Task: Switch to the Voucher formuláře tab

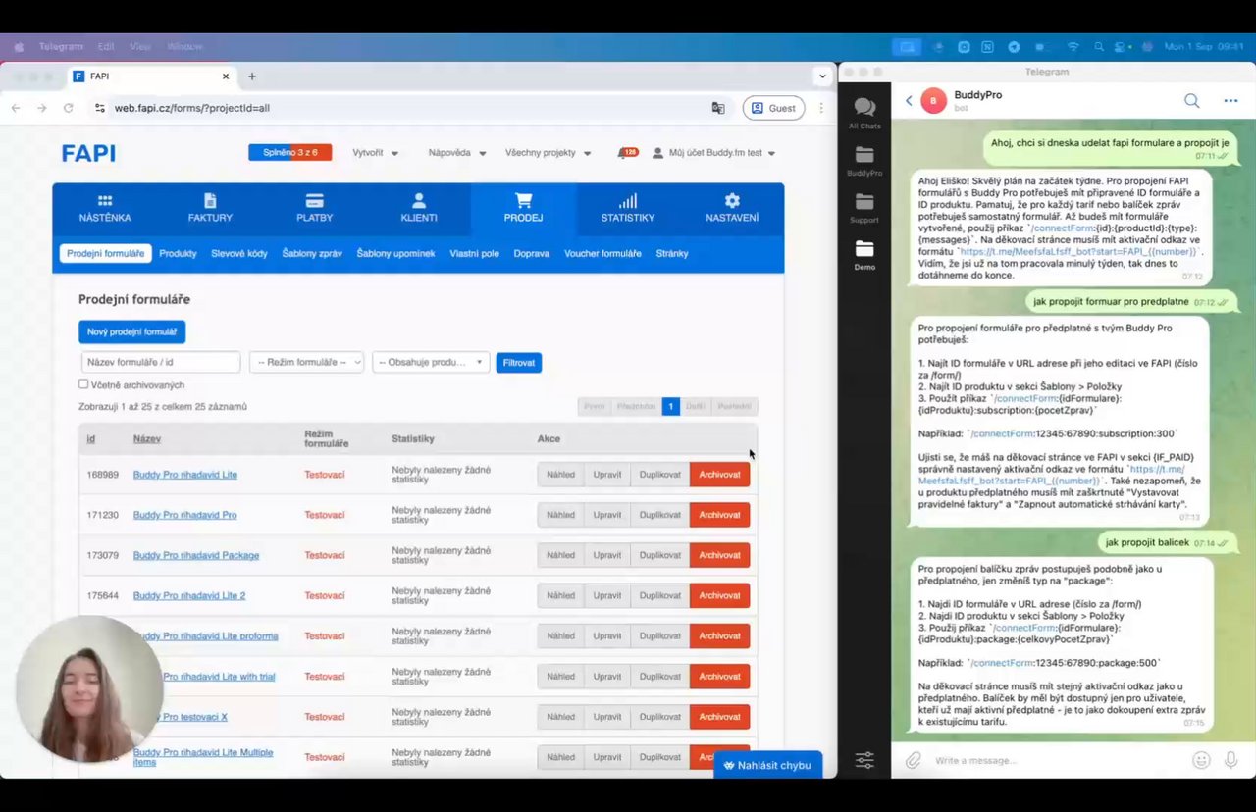Action: point(602,253)
